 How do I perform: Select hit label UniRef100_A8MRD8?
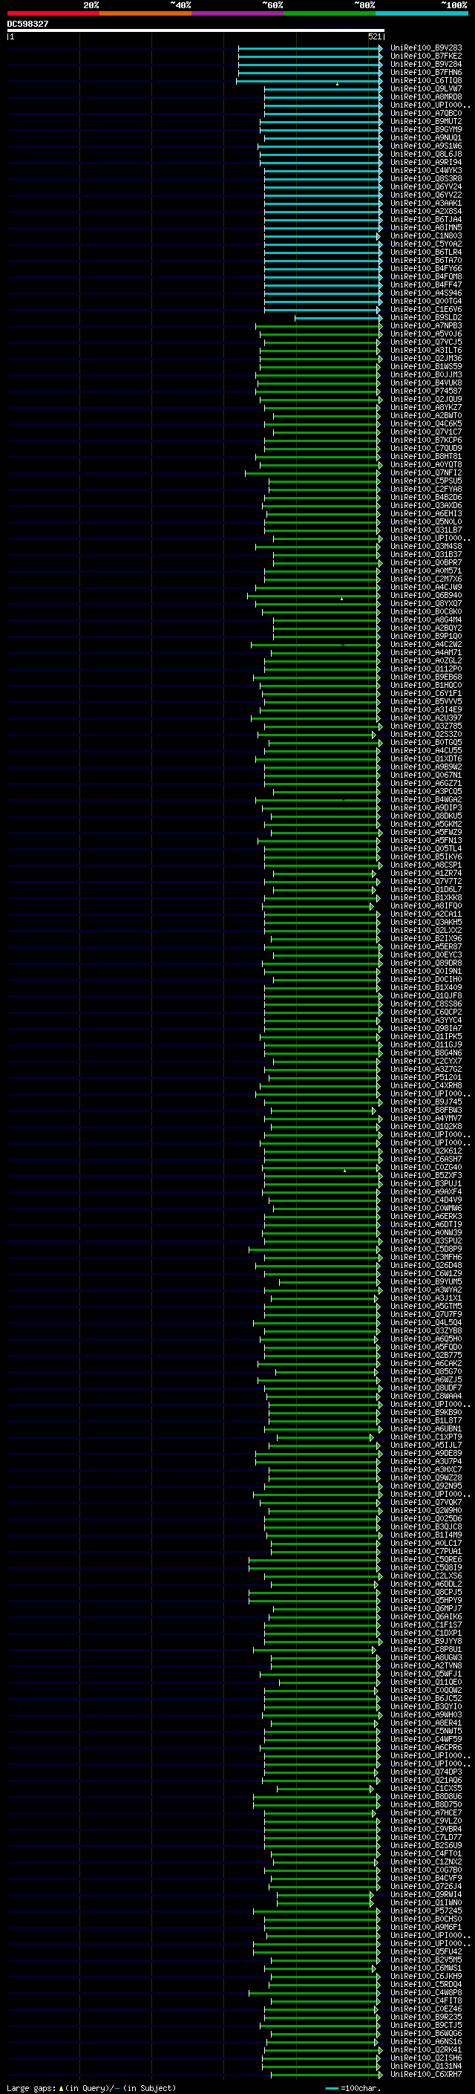pos(426,97)
